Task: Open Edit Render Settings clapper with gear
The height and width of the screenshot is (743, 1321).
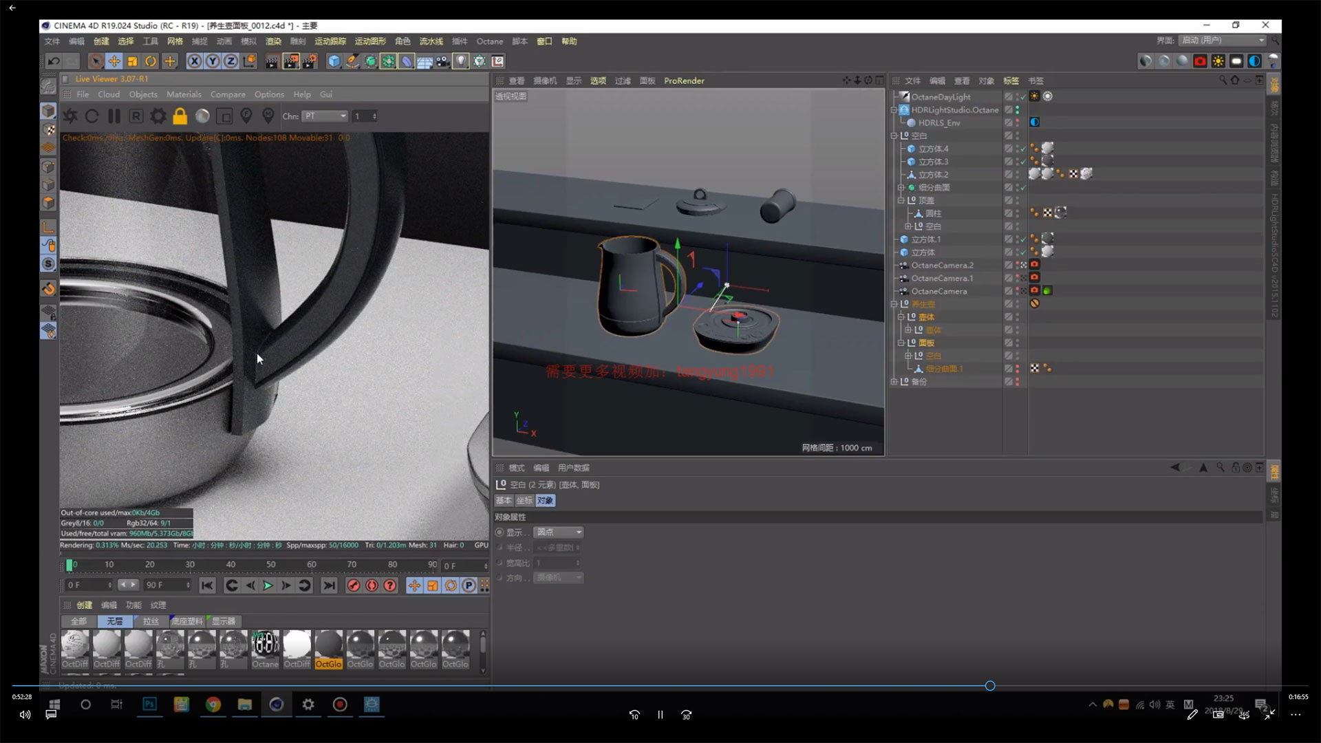Action: click(x=310, y=61)
